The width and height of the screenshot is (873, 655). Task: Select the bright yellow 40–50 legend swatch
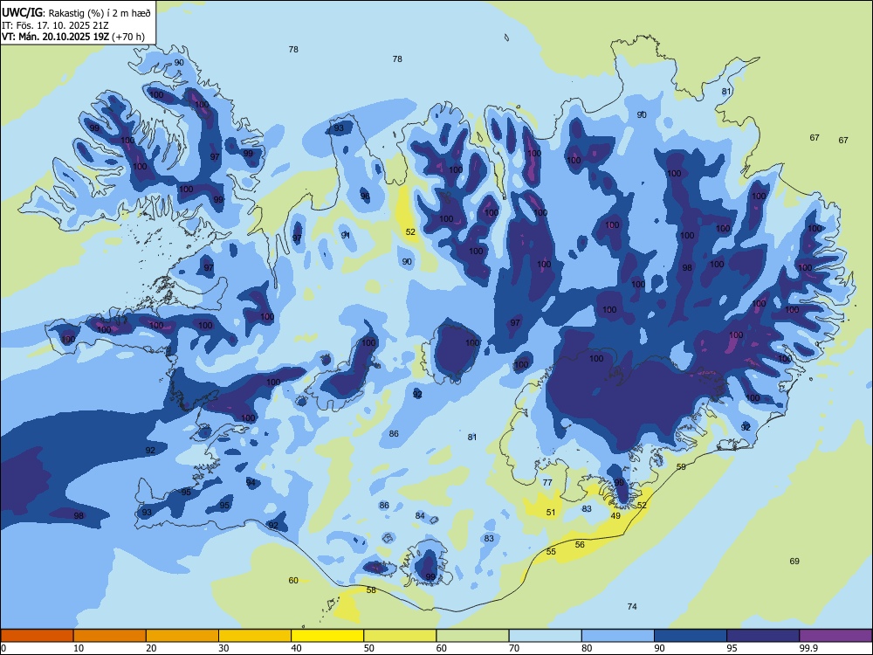tap(327, 636)
